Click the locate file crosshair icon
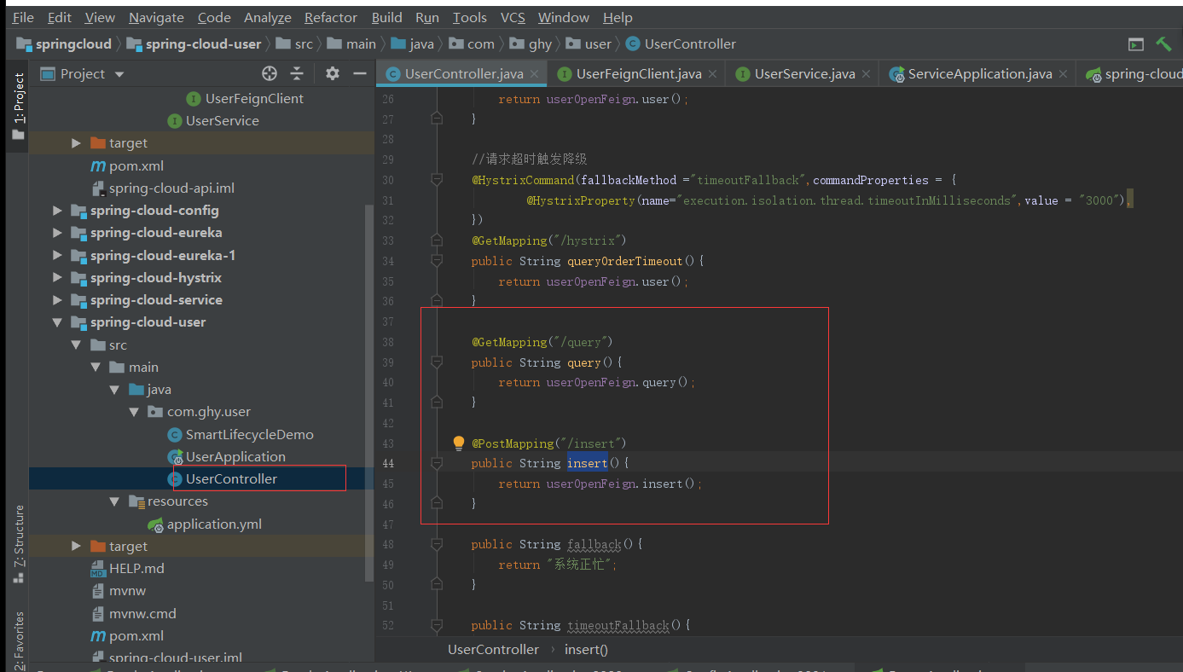This screenshot has height=672, width=1183. tap(270, 73)
